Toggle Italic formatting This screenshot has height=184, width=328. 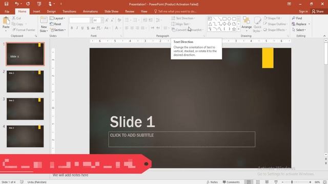tap(77, 28)
